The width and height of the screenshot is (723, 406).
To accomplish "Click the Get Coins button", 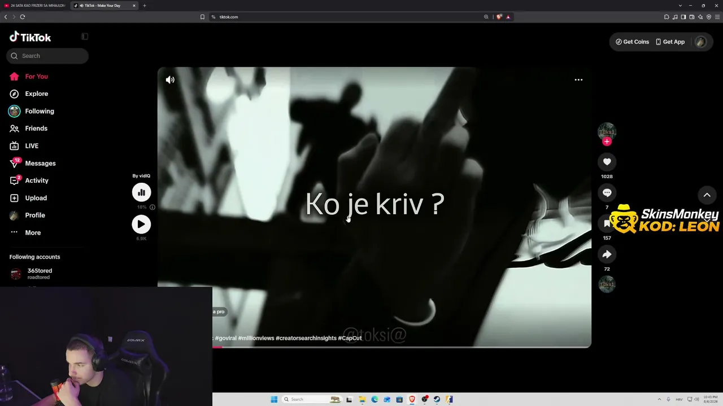I will tap(632, 42).
